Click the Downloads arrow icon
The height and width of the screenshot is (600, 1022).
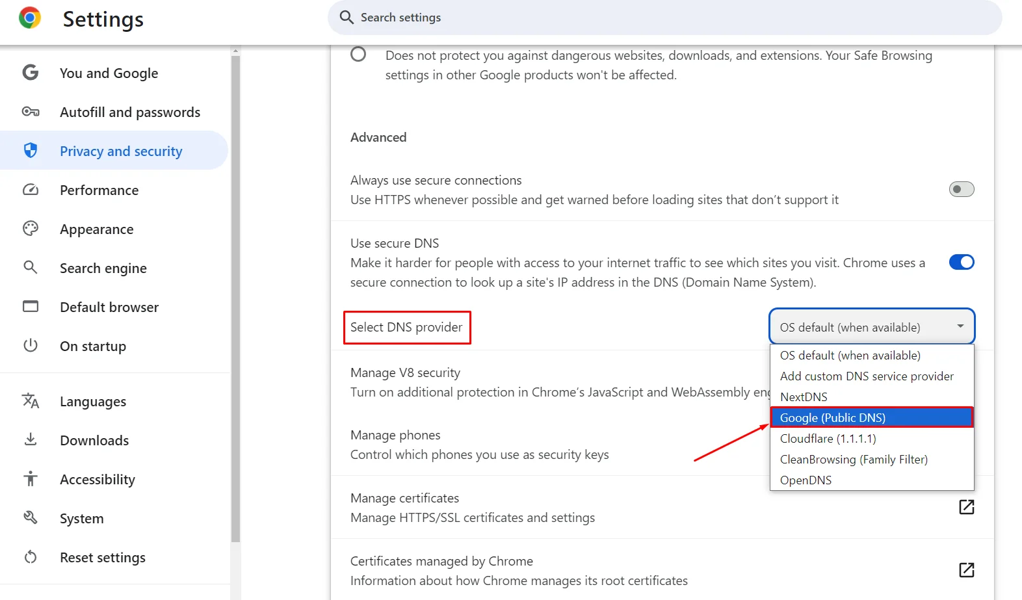coord(31,439)
